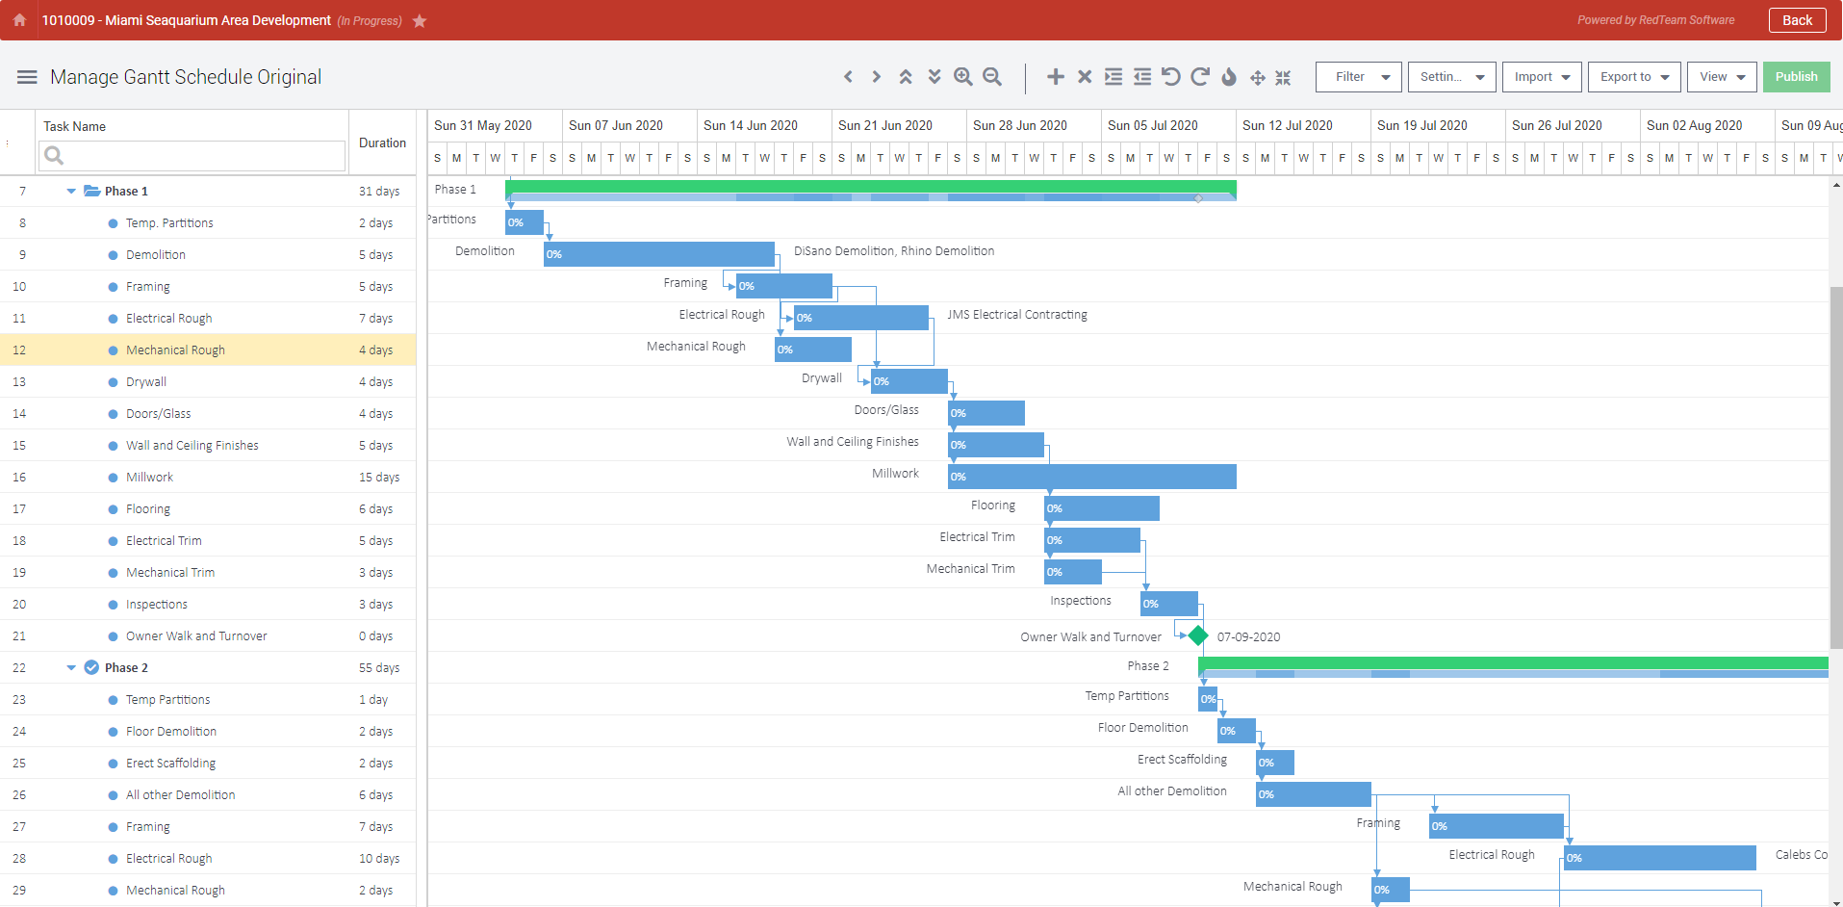Click the Task Name search field
The image size is (1843, 907).
pyautogui.click(x=192, y=156)
